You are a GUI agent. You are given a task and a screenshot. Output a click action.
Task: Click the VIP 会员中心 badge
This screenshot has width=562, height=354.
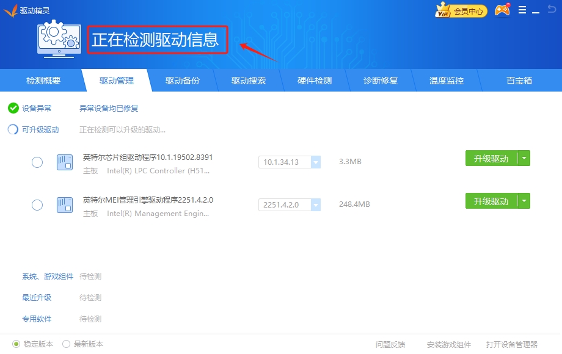[461, 10]
